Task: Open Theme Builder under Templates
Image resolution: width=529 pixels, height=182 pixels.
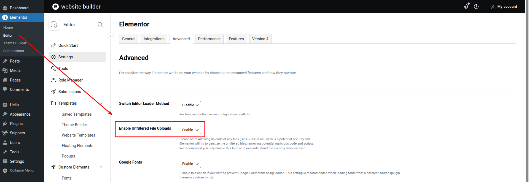Action: click(74, 125)
